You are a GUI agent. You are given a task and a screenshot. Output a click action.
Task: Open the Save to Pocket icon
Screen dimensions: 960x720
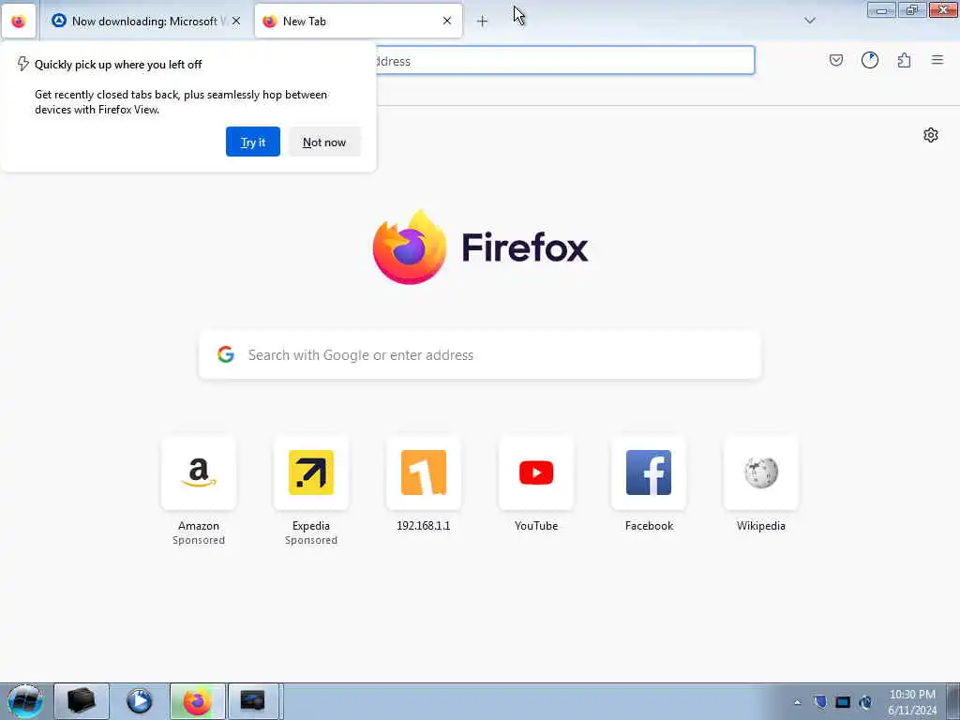835,60
